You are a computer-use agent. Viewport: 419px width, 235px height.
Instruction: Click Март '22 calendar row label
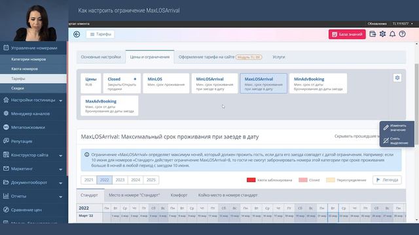pos(86,215)
